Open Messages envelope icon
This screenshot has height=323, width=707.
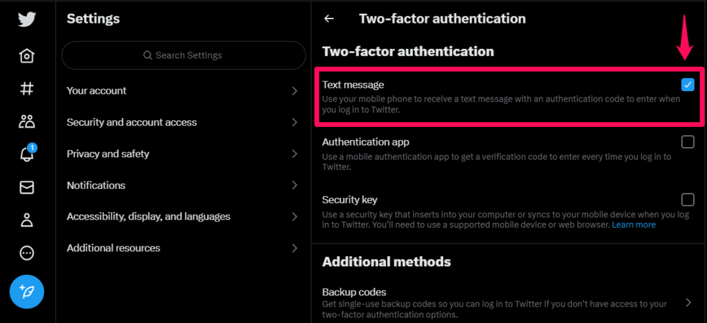[27, 188]
